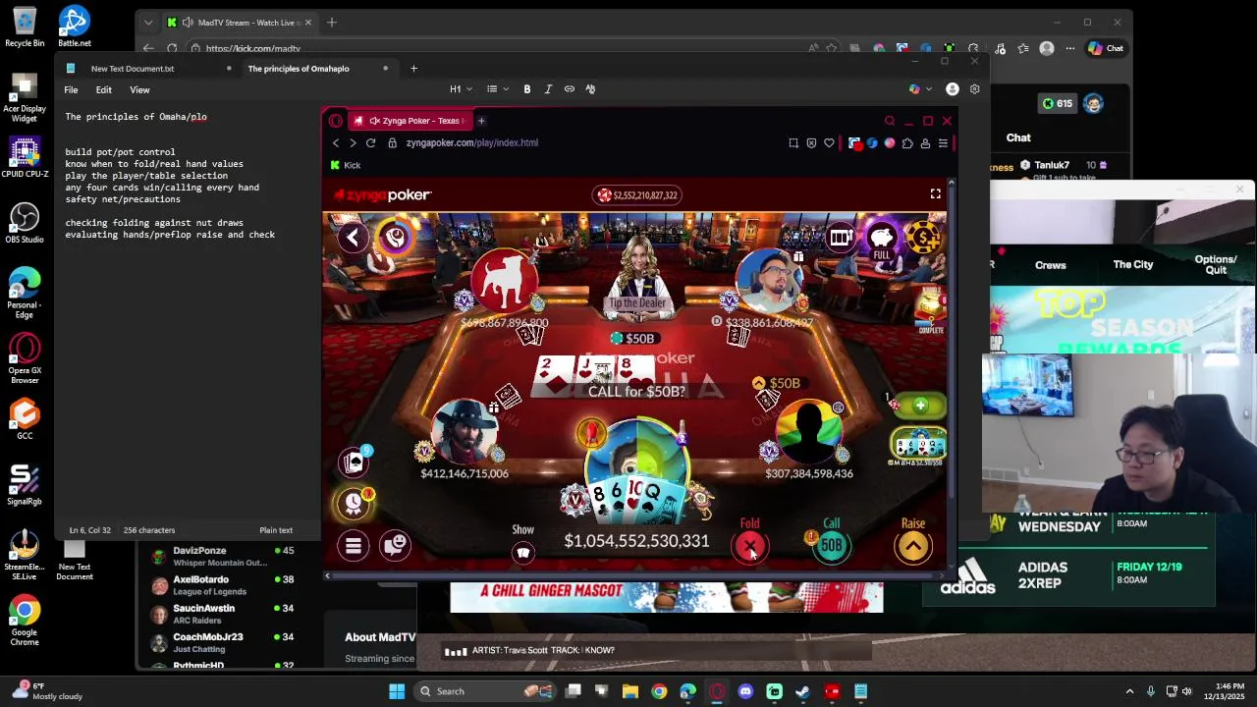Buy chips with the gold chip icon
The image size is (1257, 707).
click(923, 237)
